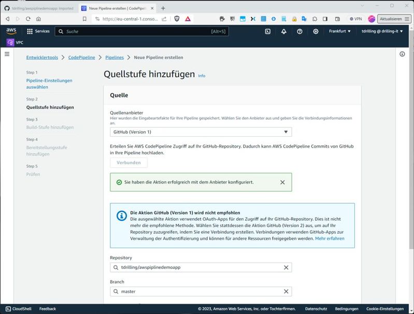This screenshot has width=414, height=314.
Task: Open the browser extensions puzzle icon
Action: (315, 19)
